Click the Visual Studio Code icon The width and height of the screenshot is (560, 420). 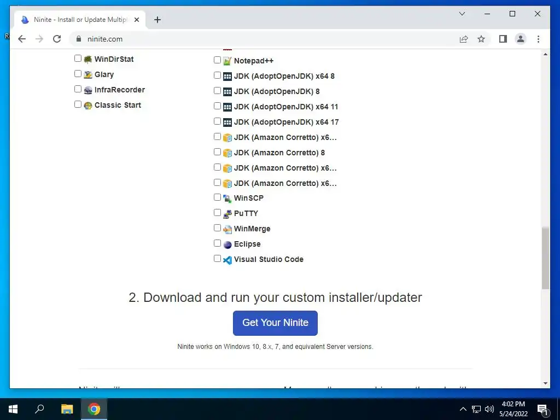point(227,260)
